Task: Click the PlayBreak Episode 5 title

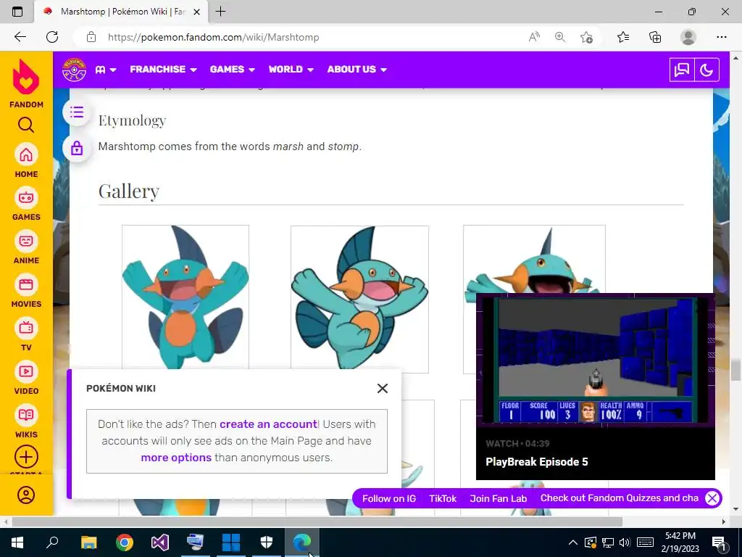Action: [537, 462]
